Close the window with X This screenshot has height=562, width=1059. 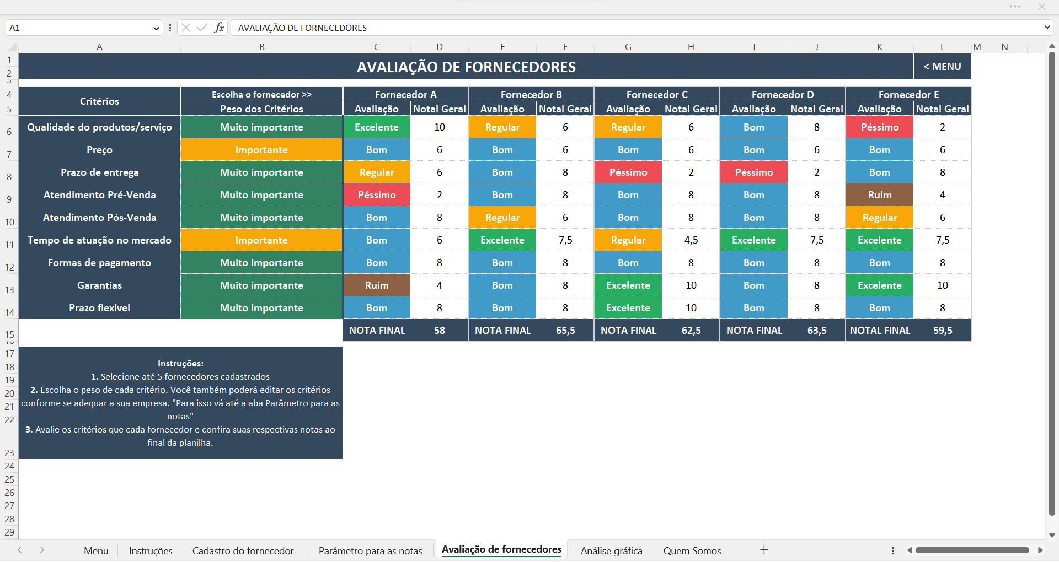[1041, 7]
